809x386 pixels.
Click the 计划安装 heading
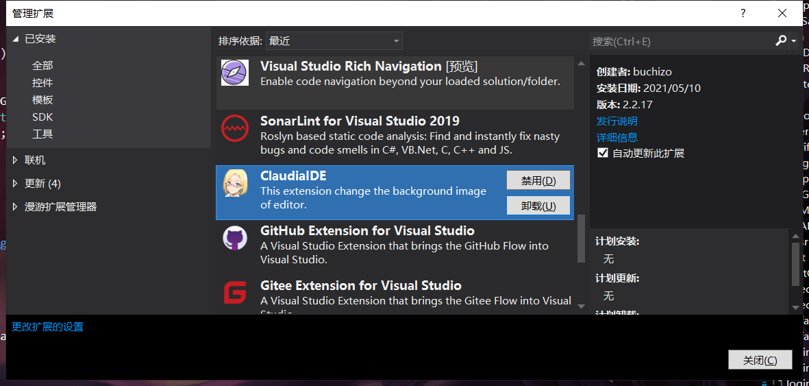click(617, 241)
